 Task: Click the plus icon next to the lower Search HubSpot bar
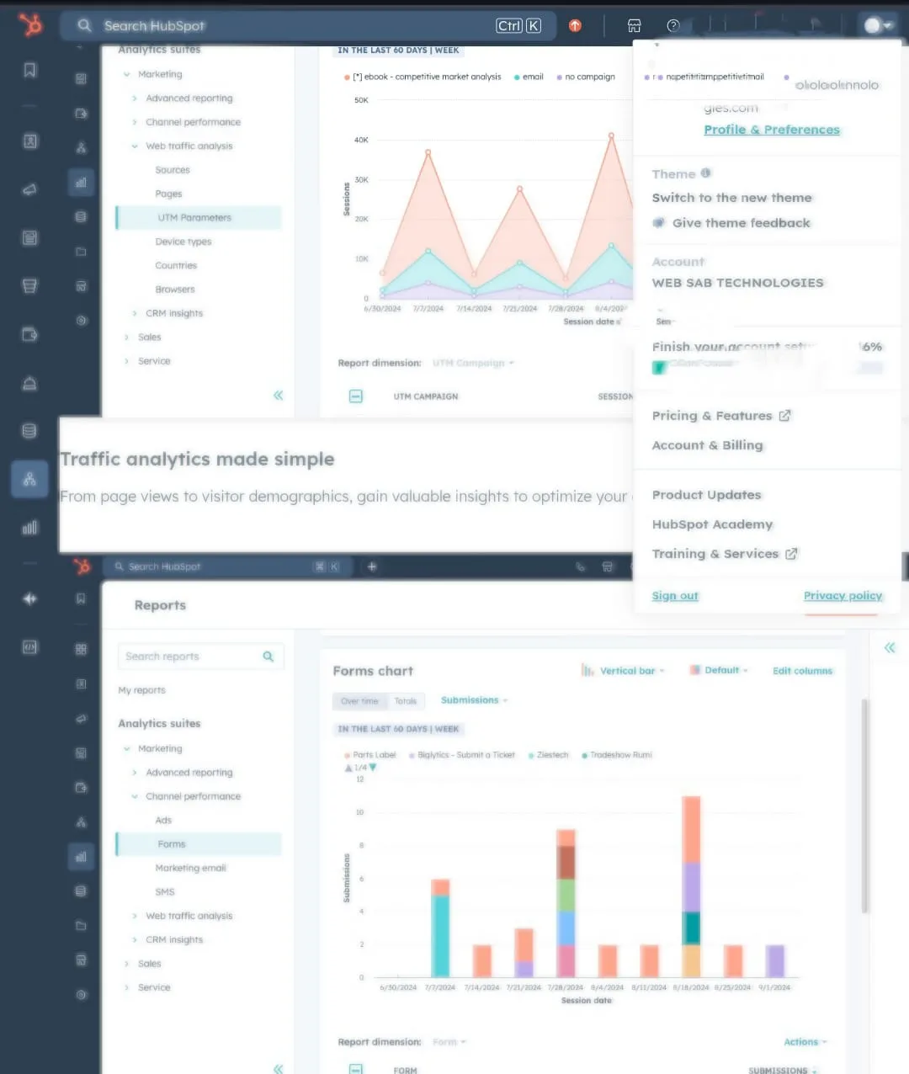coord(372,566)
